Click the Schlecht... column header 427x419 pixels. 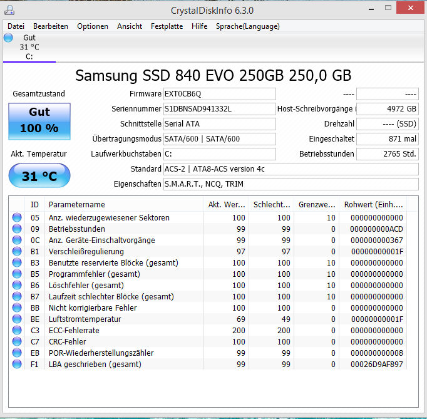[272, 205]
